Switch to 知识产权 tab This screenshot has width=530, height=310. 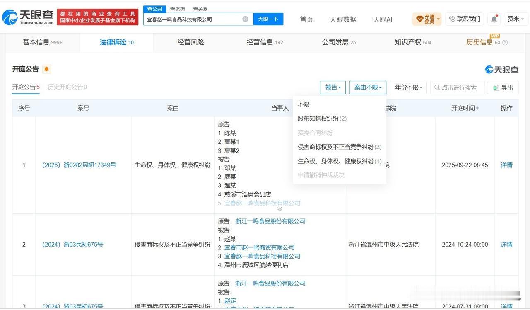pyautogui.click(x=413, y=42)
